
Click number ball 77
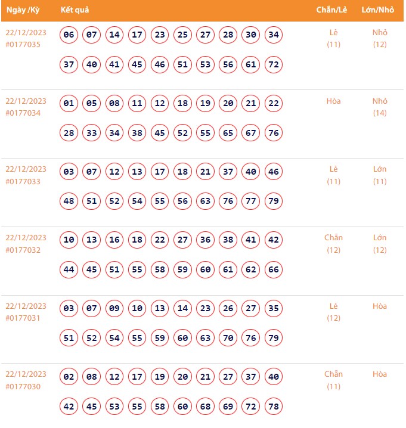point(251,201)
